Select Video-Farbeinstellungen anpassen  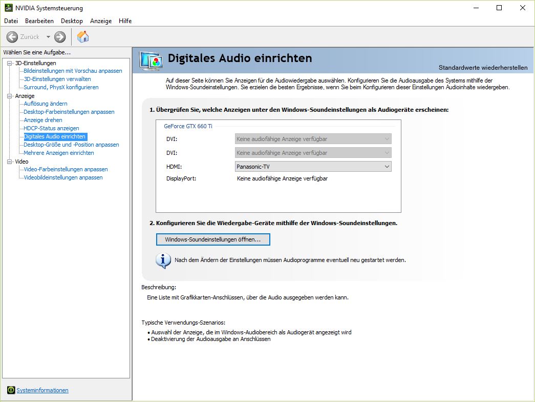[x=66, y=169]
